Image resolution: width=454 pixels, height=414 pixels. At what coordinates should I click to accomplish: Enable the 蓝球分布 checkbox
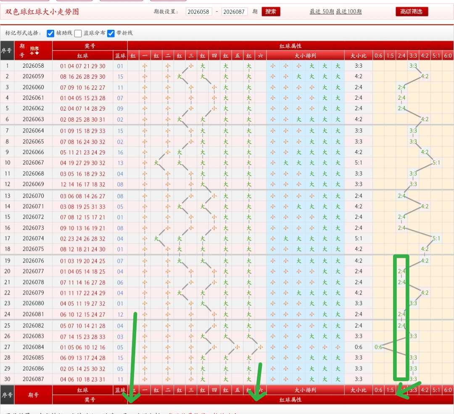(78, 33)
